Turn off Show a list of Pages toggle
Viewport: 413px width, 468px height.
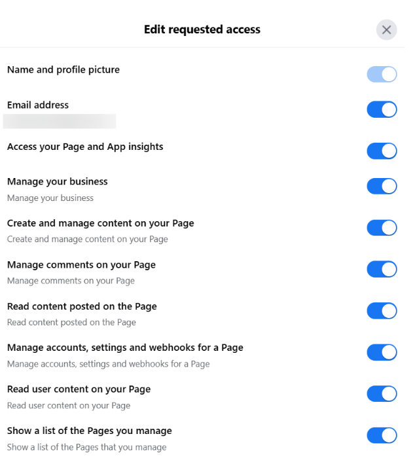pos(382,435)
